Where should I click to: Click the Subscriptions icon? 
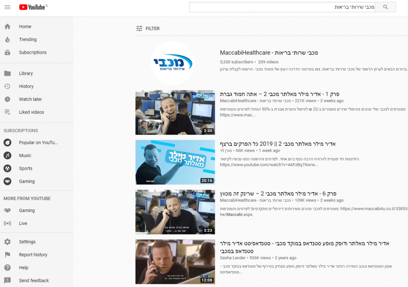tap(8, 53)
